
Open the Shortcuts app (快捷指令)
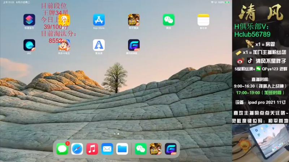coord(29,20)
